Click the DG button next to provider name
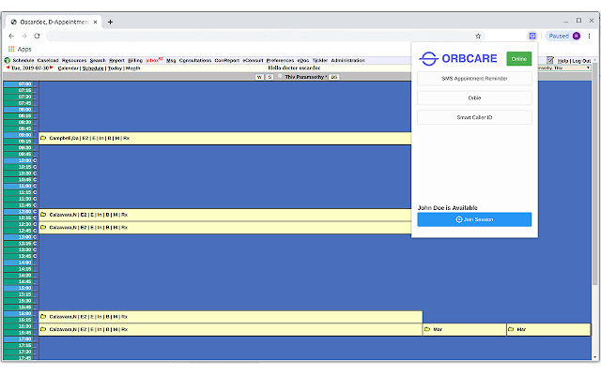Screen dimensions: 601x375 pyautogui.click(x=334, y=77)
